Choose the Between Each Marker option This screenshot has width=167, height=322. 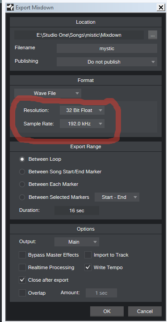click(x=22, y=185)
